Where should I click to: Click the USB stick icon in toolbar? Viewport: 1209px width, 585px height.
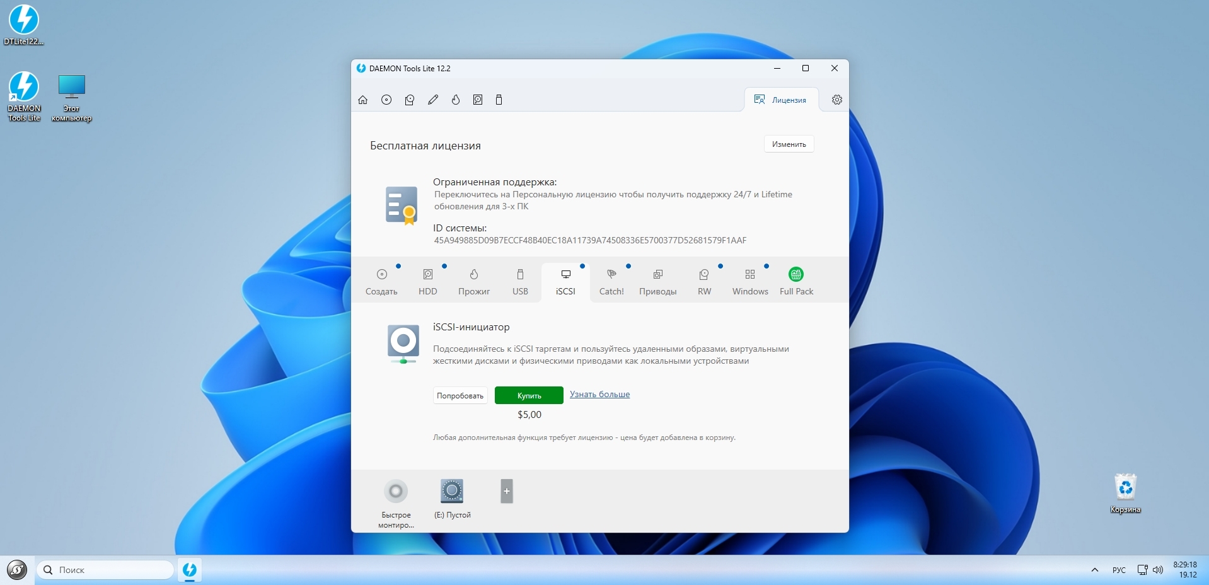499,100
